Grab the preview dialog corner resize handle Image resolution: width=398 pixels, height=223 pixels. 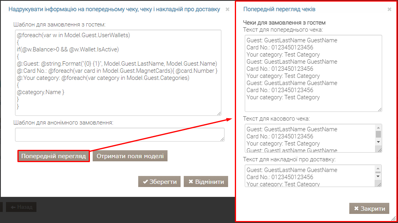pyautogui.click(x=393, y=218)
